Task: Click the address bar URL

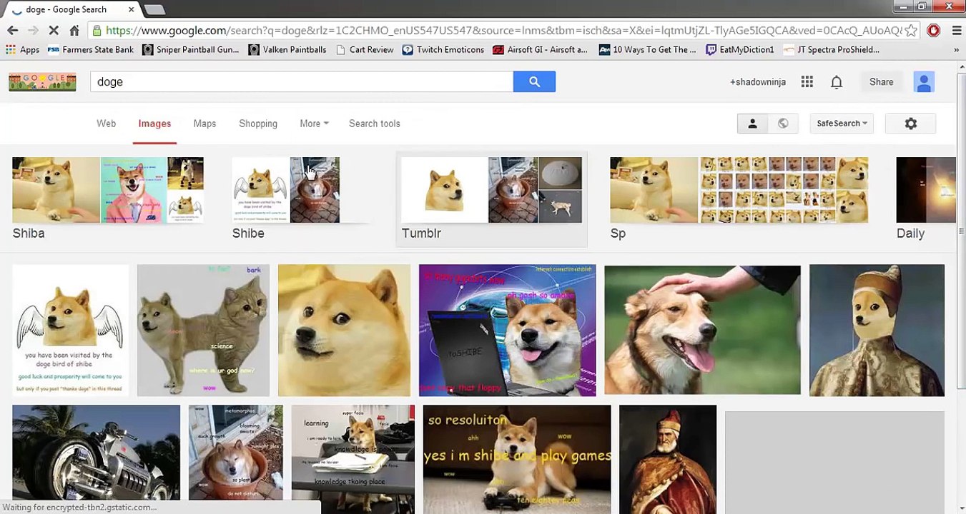Action: tap(503, 31)
